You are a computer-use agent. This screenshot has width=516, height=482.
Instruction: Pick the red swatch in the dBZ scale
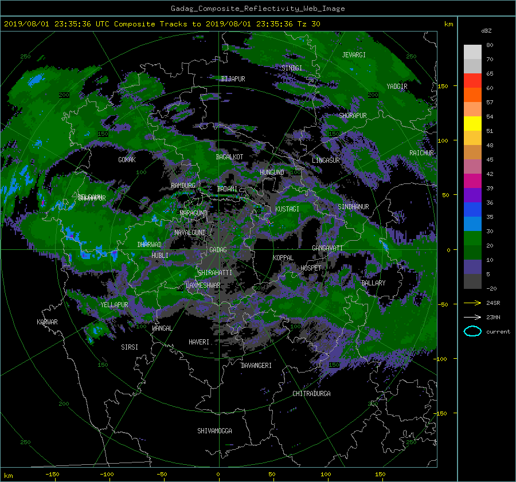[x=472, y=80]
